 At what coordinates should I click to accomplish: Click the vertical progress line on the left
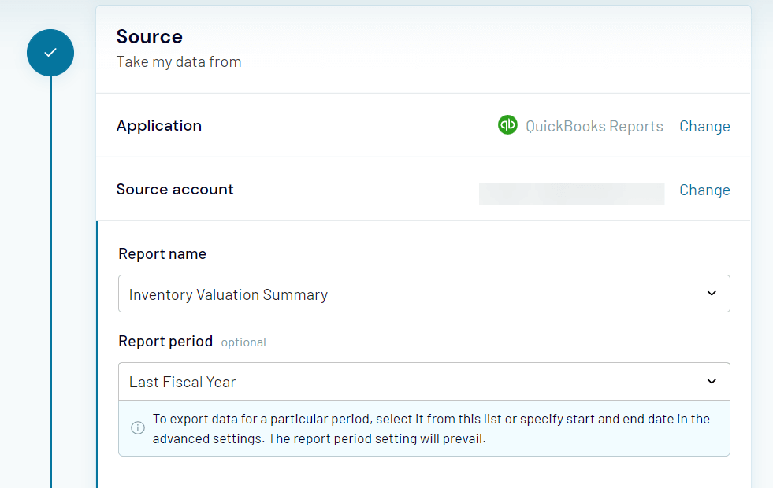(50, 315)
